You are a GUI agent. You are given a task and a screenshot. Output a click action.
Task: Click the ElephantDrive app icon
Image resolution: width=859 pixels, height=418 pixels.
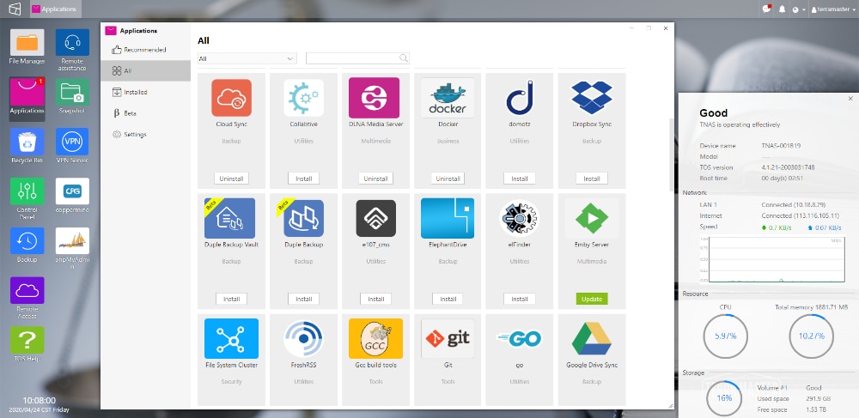[448, 218]
